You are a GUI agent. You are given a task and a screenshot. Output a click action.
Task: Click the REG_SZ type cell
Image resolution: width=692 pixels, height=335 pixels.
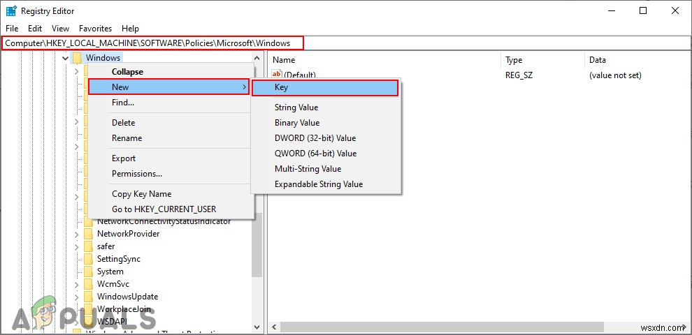click(519, 75)
